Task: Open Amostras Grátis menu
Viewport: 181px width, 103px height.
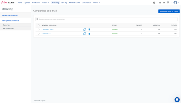Action: [x=74, y=3]
